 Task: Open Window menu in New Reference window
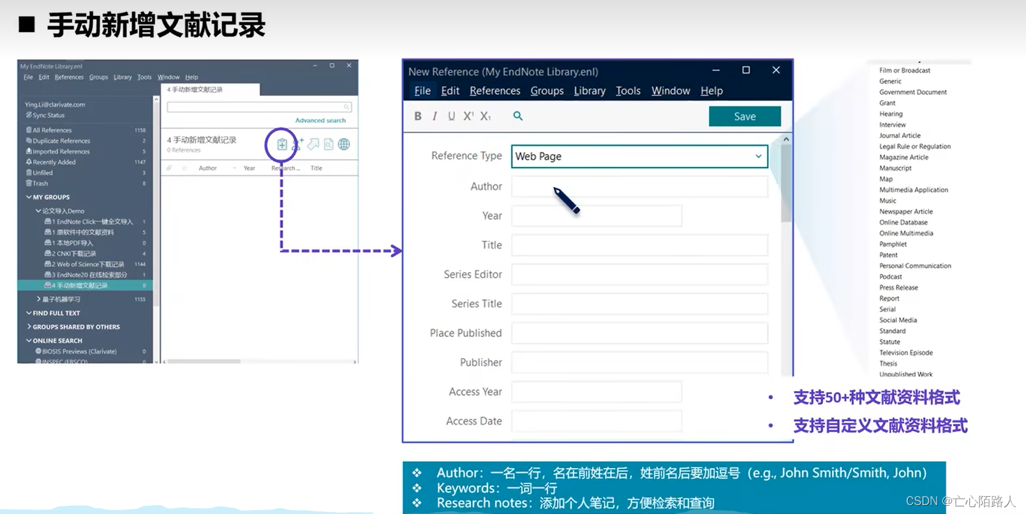[x=671, y=91]
